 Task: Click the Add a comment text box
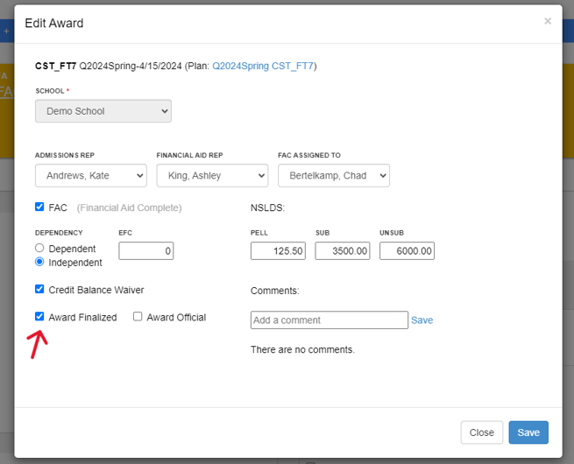[329, 320]
